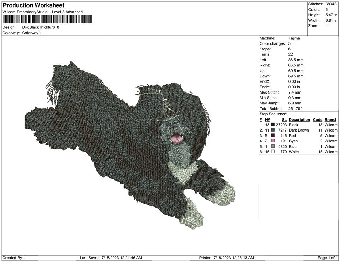This screenshot has width=340, height=261.
Task: Click the pink tongue area of the dog
Action: 176,138
